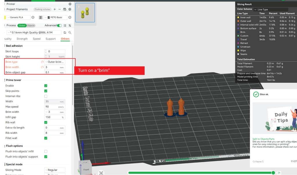This screenshot has height=175, width=297.
Task: Click the Rib width input field
Action: (x=55, y=133)
